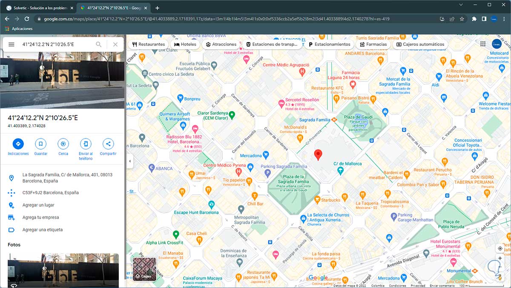Image resolution: width=511 pixels, height=288 pixels.
Task: Click the Compartir share icon
Action: [x=108, y=144]
